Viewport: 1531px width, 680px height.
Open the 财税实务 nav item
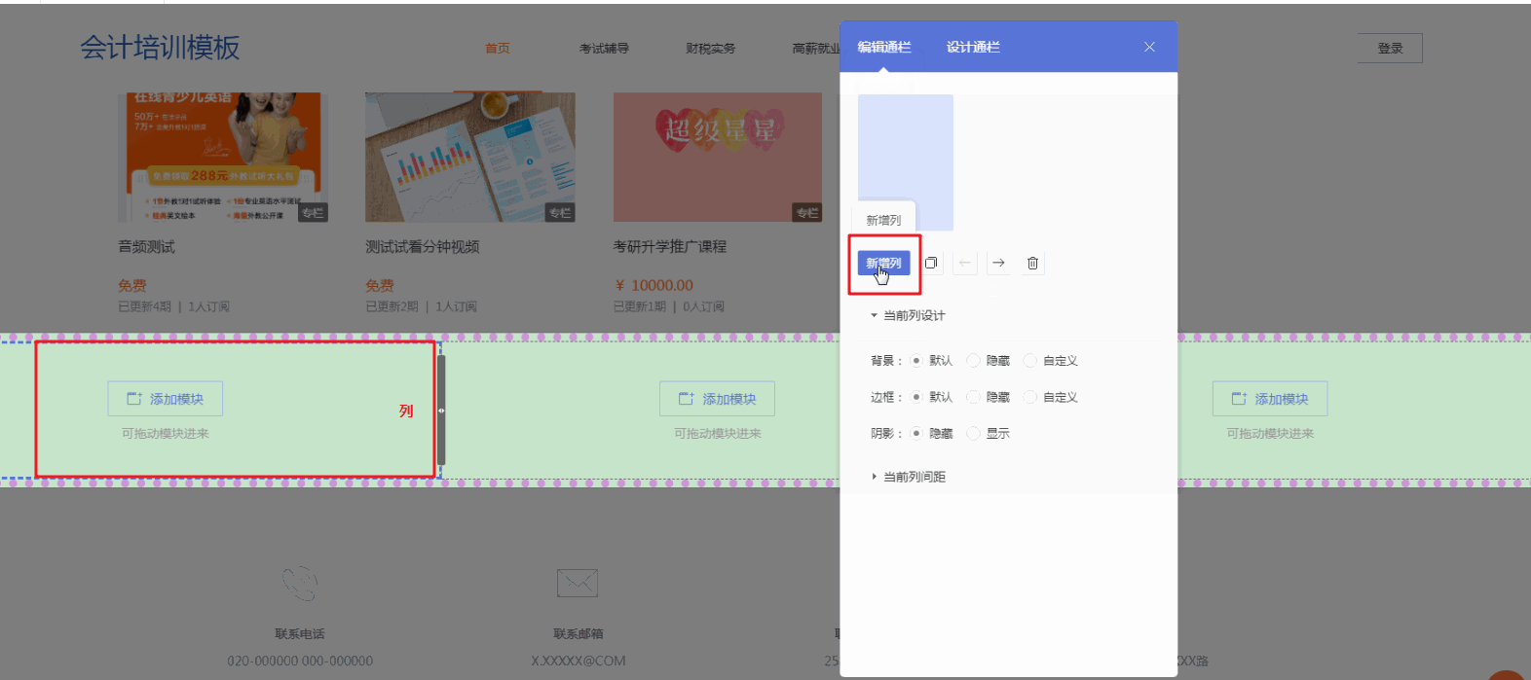point(711,49)
